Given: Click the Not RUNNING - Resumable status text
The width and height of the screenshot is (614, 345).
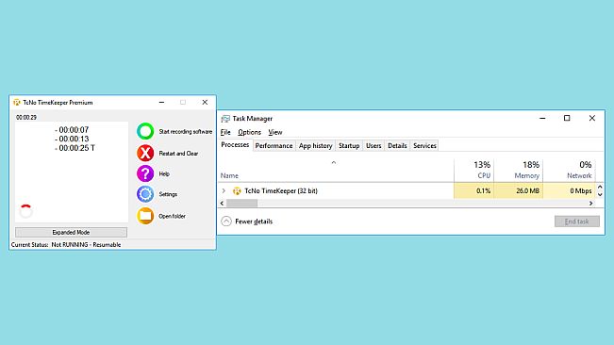Looking at the screenshot, I should (x=86, y=245).
